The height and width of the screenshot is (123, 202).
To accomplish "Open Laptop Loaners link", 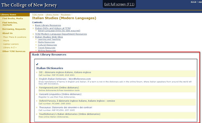I will click(11, 44).
